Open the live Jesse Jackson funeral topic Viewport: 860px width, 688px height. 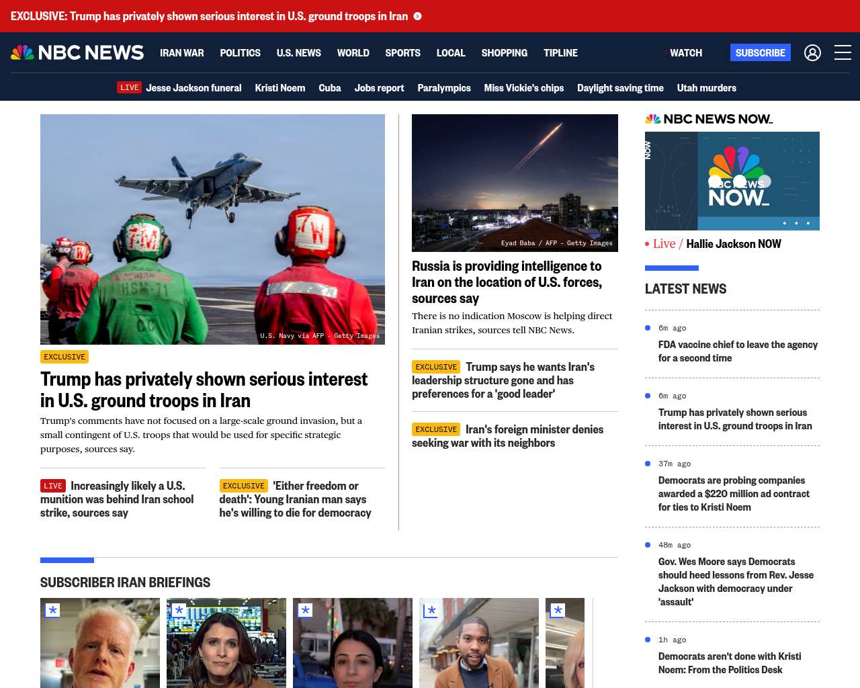point(193,88)
